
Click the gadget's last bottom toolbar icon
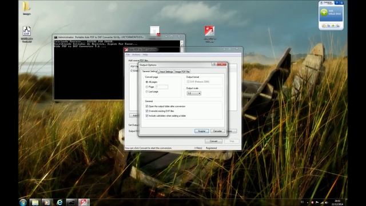pyautogui.click(x=338, y=26)
